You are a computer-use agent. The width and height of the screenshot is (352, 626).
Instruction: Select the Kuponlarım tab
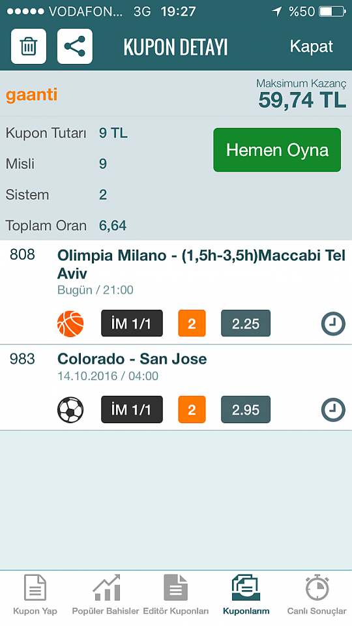tap(246, 595)
